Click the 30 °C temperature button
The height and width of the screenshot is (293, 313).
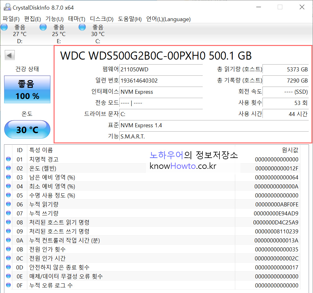click(27, 129)
